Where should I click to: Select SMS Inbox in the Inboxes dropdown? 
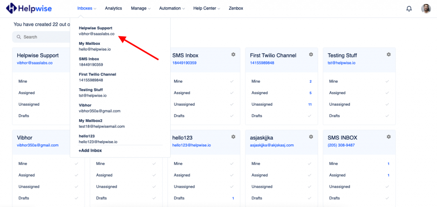(91, 62)
